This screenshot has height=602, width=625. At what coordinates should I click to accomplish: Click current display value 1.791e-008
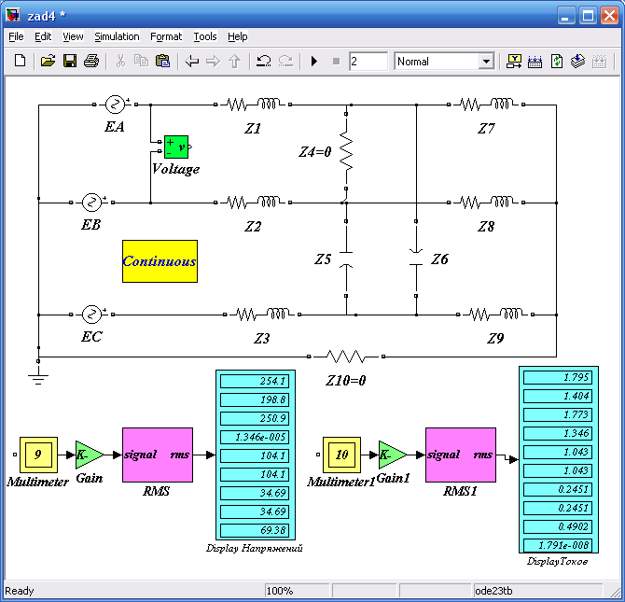(x=558, y=545)
